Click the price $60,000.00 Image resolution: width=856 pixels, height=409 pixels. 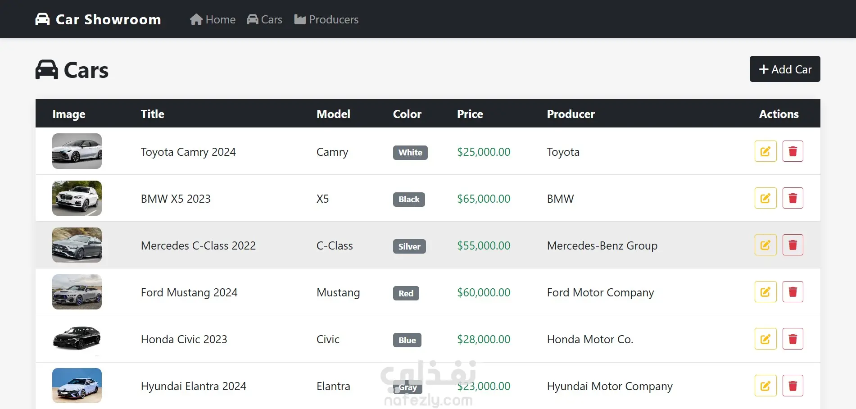(484, 292)
